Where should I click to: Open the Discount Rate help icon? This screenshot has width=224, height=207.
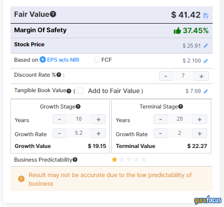coord(59,75)
